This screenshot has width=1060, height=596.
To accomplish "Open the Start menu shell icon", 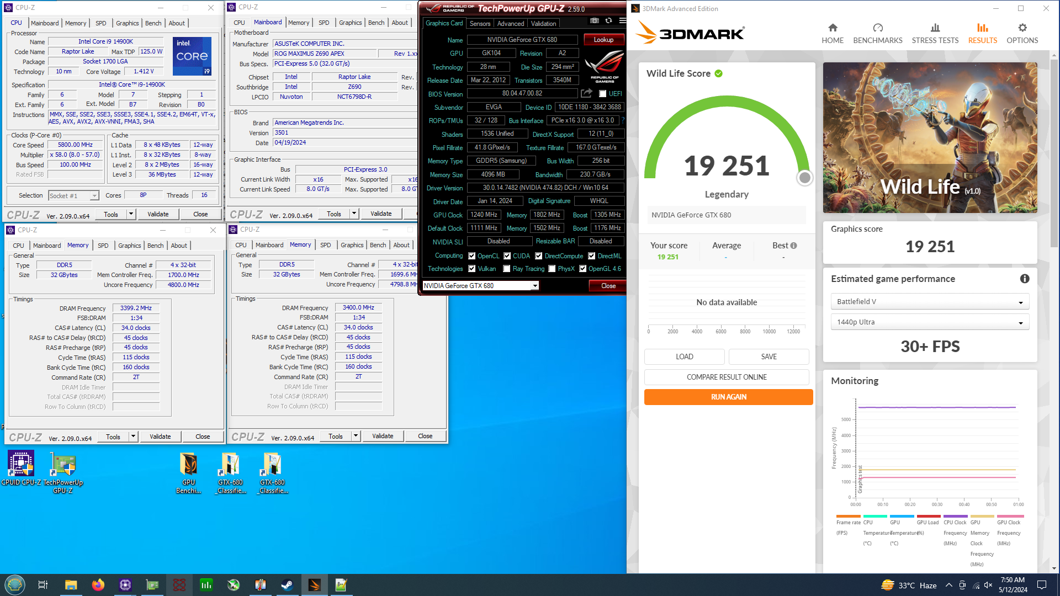I will click(14, 585).
